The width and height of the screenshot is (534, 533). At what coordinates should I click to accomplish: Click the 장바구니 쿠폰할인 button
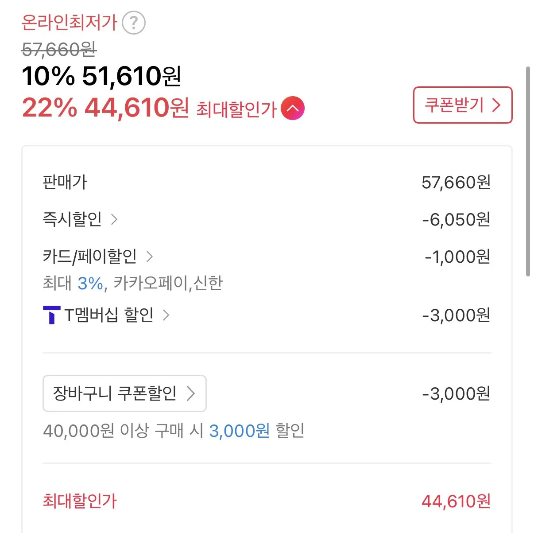click(115, 393)
